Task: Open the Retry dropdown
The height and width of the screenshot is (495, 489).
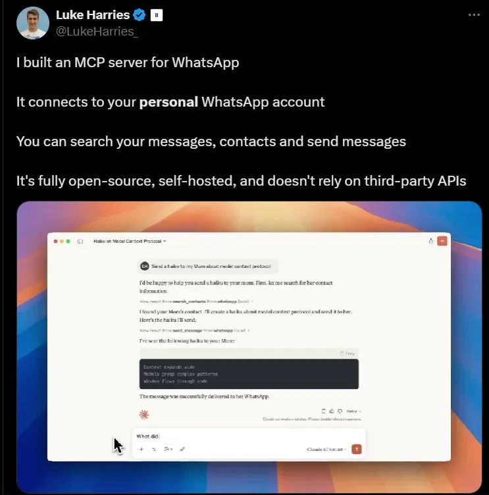Action: tap(354, 411)
